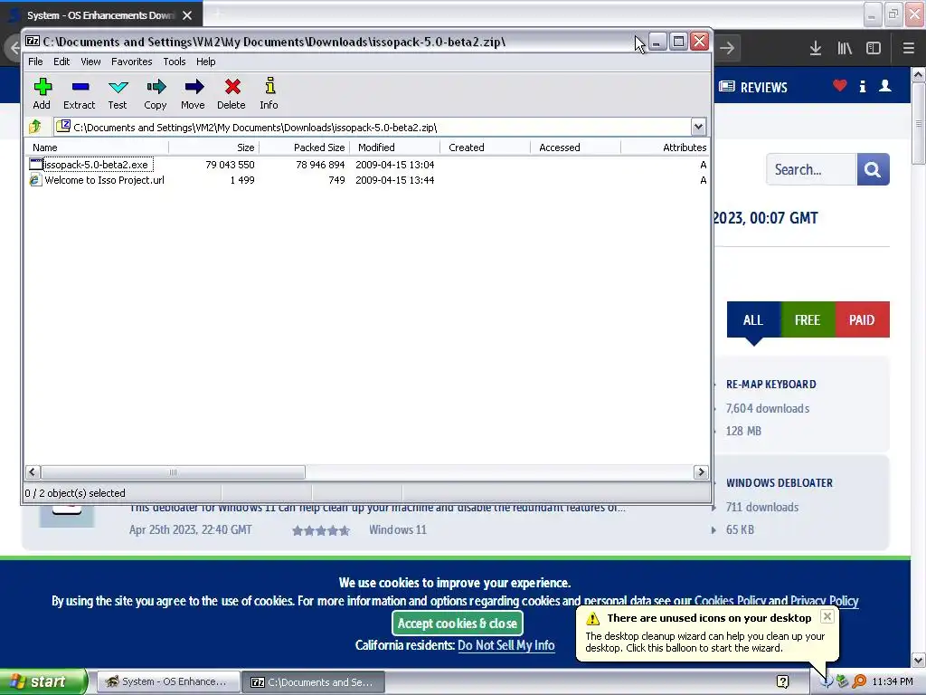Image resolution: width=926 pixels, height=695 pixels.
Task: Click the Welcome to Isso Project.url icon
Action: click(35, 180)
